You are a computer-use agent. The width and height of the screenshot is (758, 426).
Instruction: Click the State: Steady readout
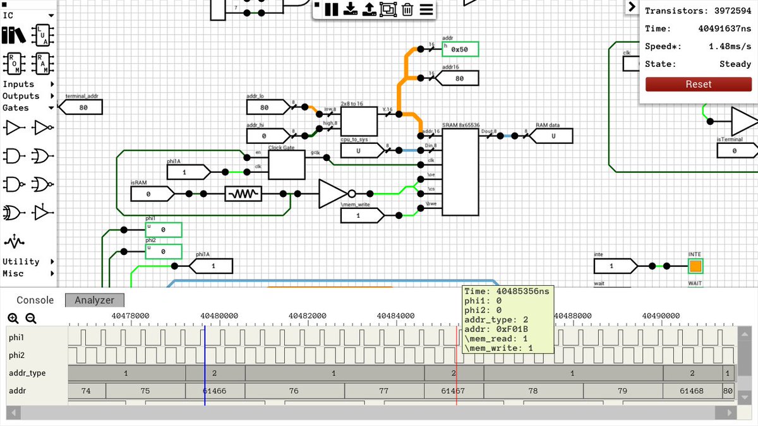click(x=698, y=64)
